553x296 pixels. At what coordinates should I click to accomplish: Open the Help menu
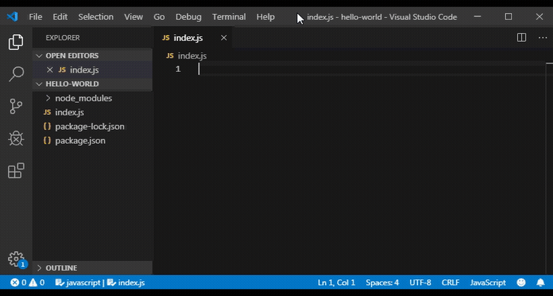click(266, 17)
